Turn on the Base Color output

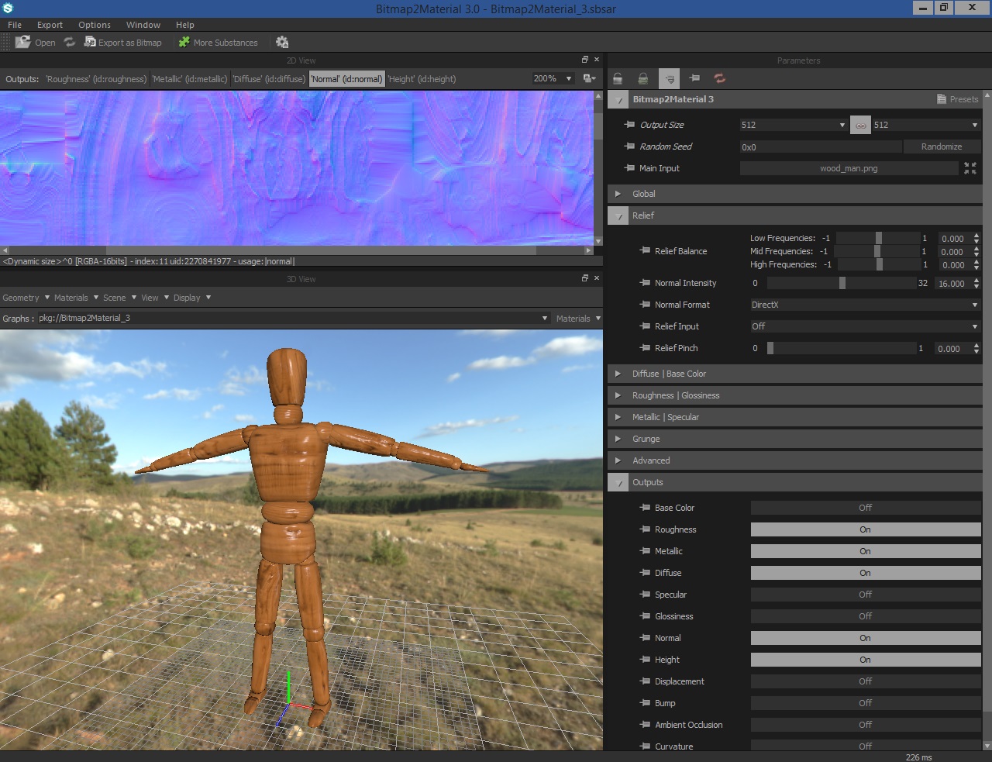tap(865, 508)
